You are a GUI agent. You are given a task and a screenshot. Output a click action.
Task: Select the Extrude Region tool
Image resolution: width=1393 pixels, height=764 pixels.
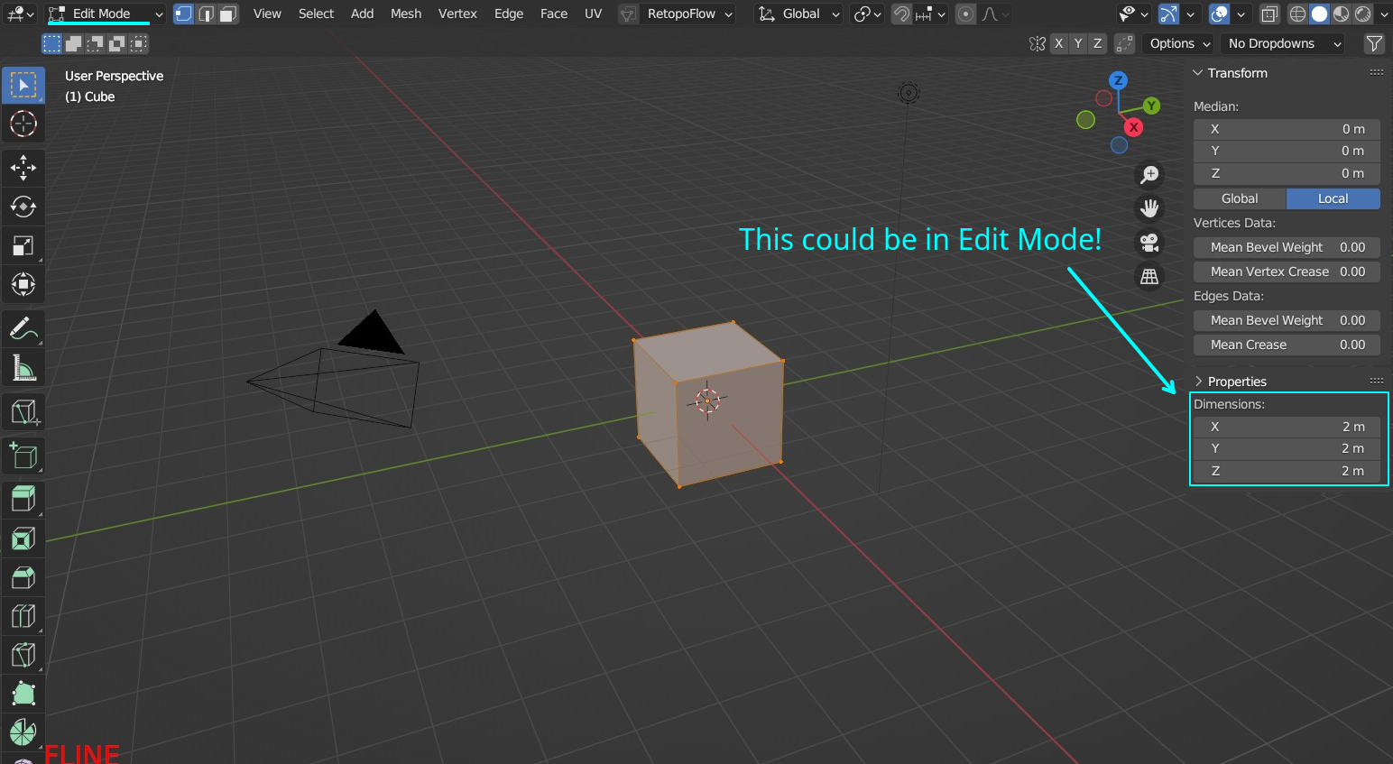click(x=23, y=500)
